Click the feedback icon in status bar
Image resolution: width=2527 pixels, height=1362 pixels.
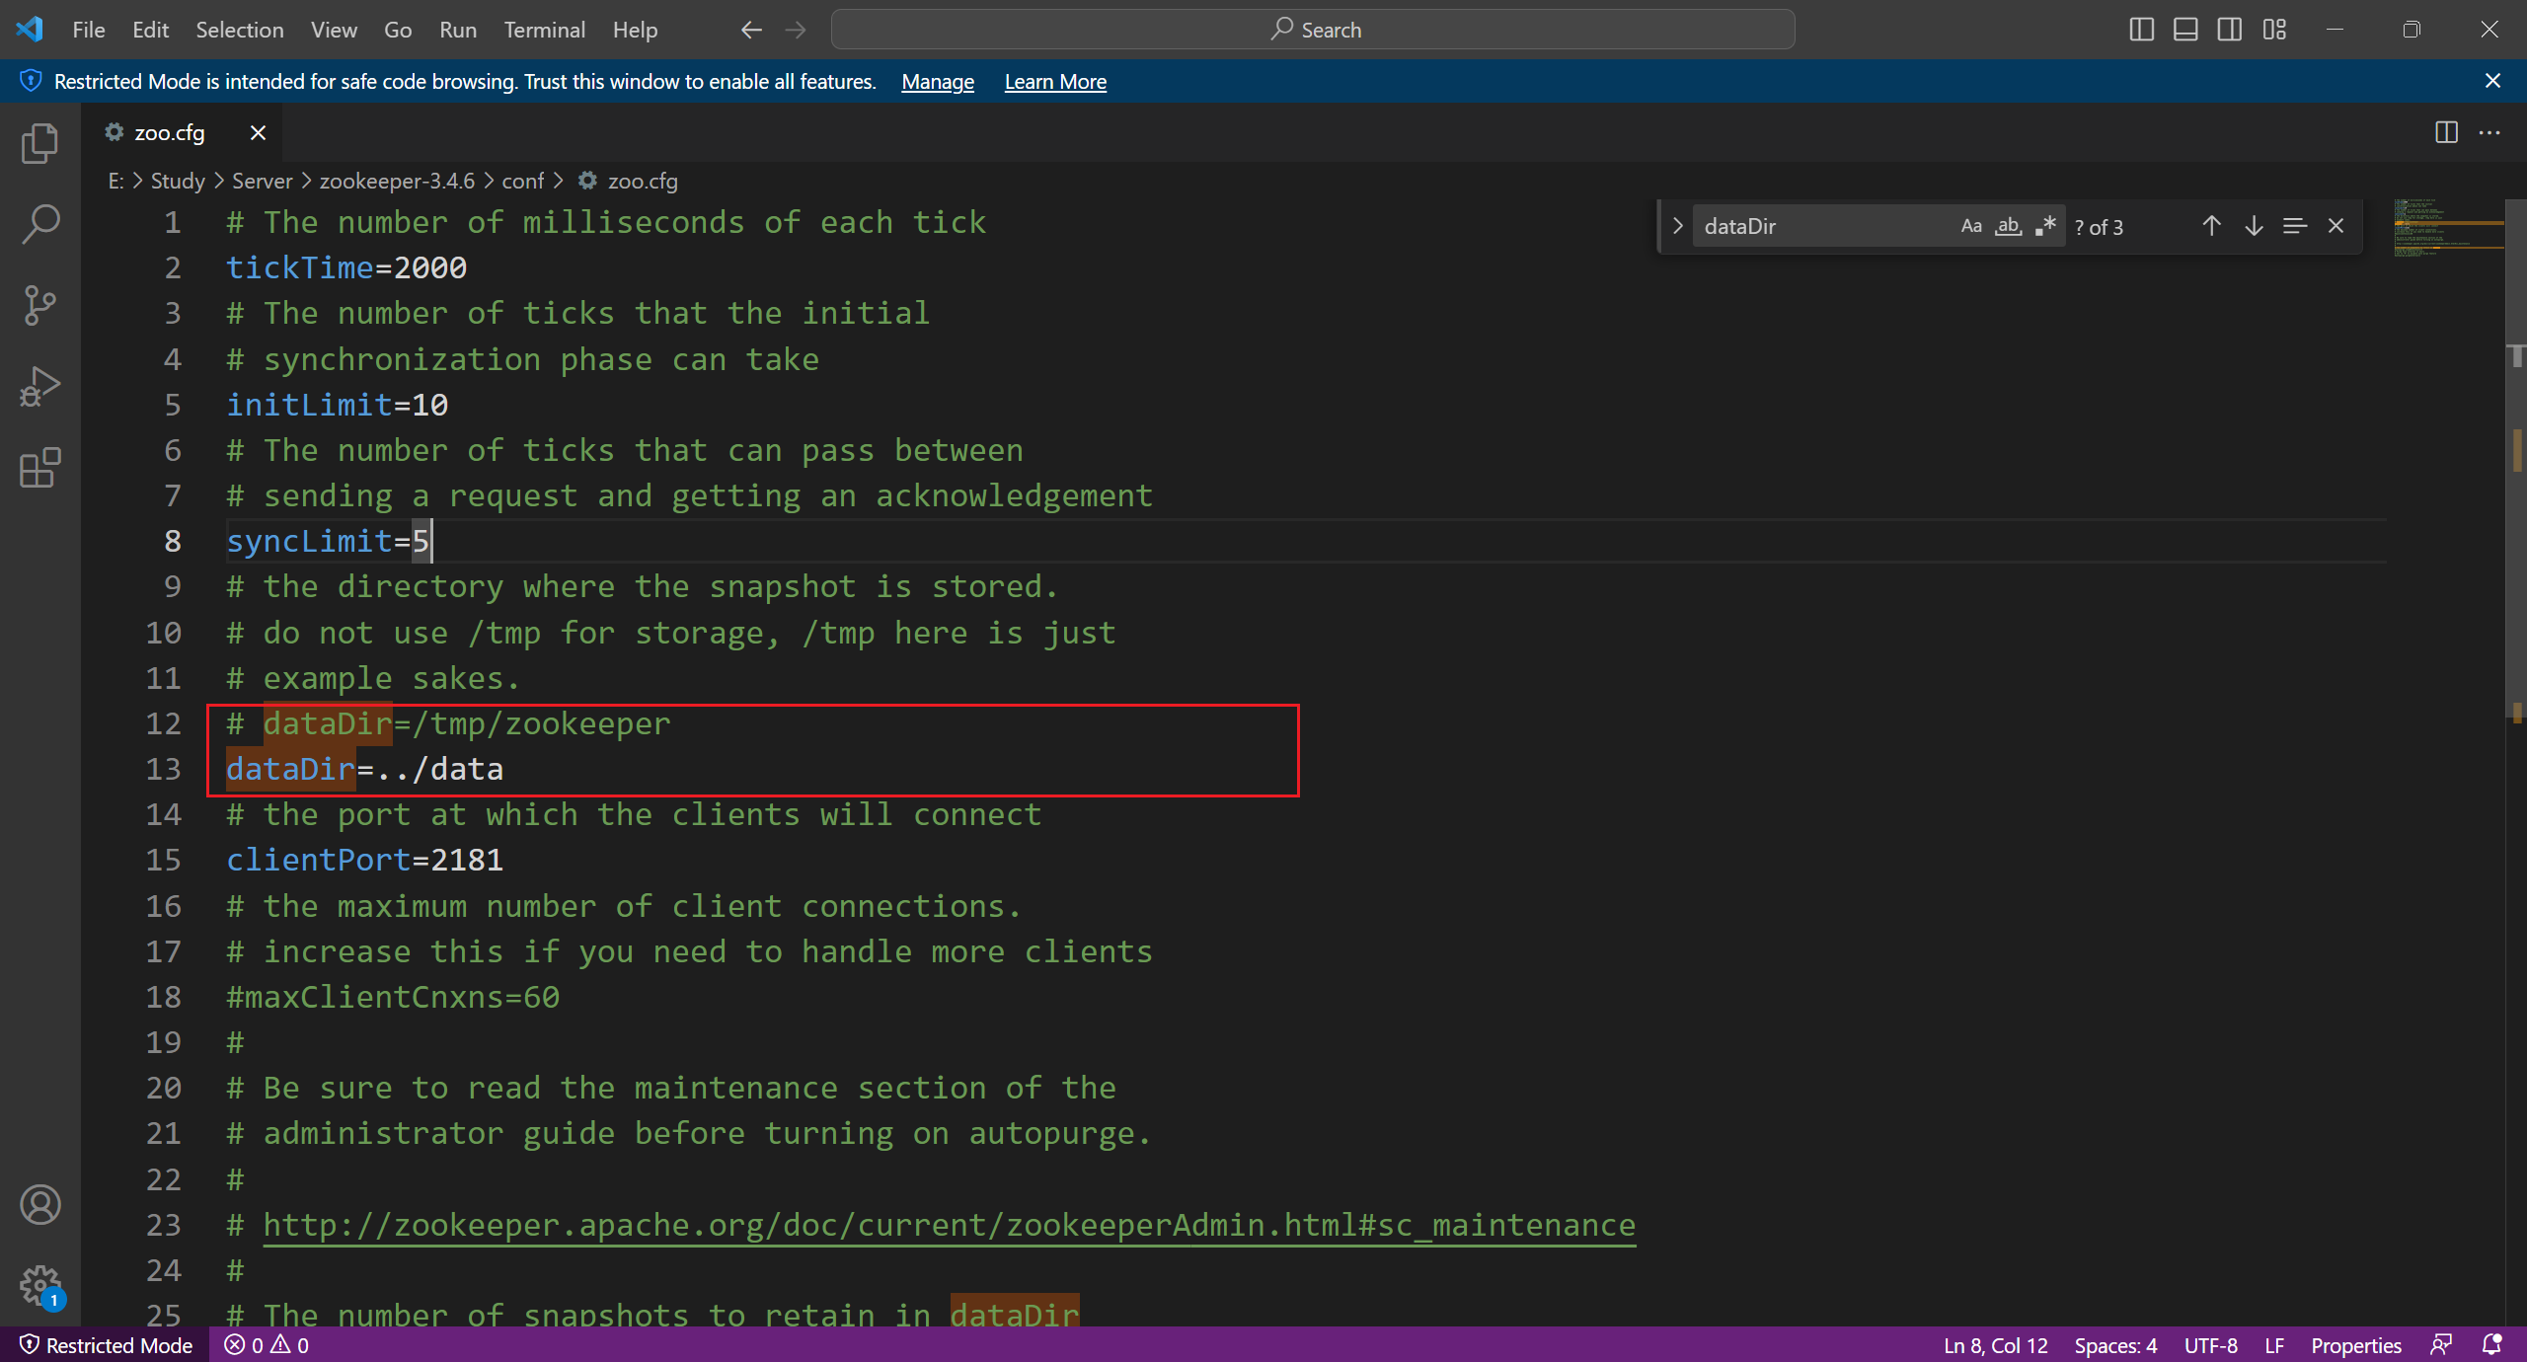click(2441, 1345)
